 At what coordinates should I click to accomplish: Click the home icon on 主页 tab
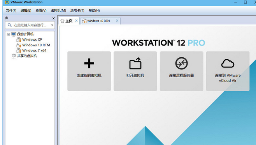click(x=62, y=21)
